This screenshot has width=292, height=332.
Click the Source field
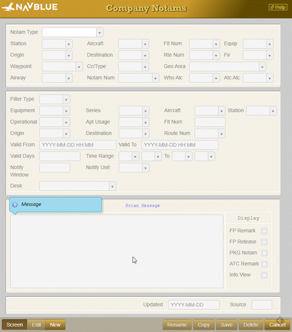tap(262, 305)
